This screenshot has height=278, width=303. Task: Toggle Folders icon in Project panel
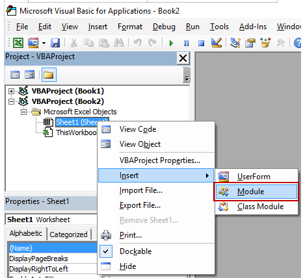(x=49, y=75)
